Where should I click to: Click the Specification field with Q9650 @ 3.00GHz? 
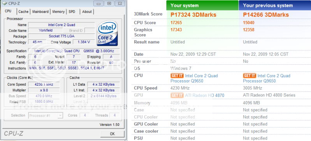[74, 51]
